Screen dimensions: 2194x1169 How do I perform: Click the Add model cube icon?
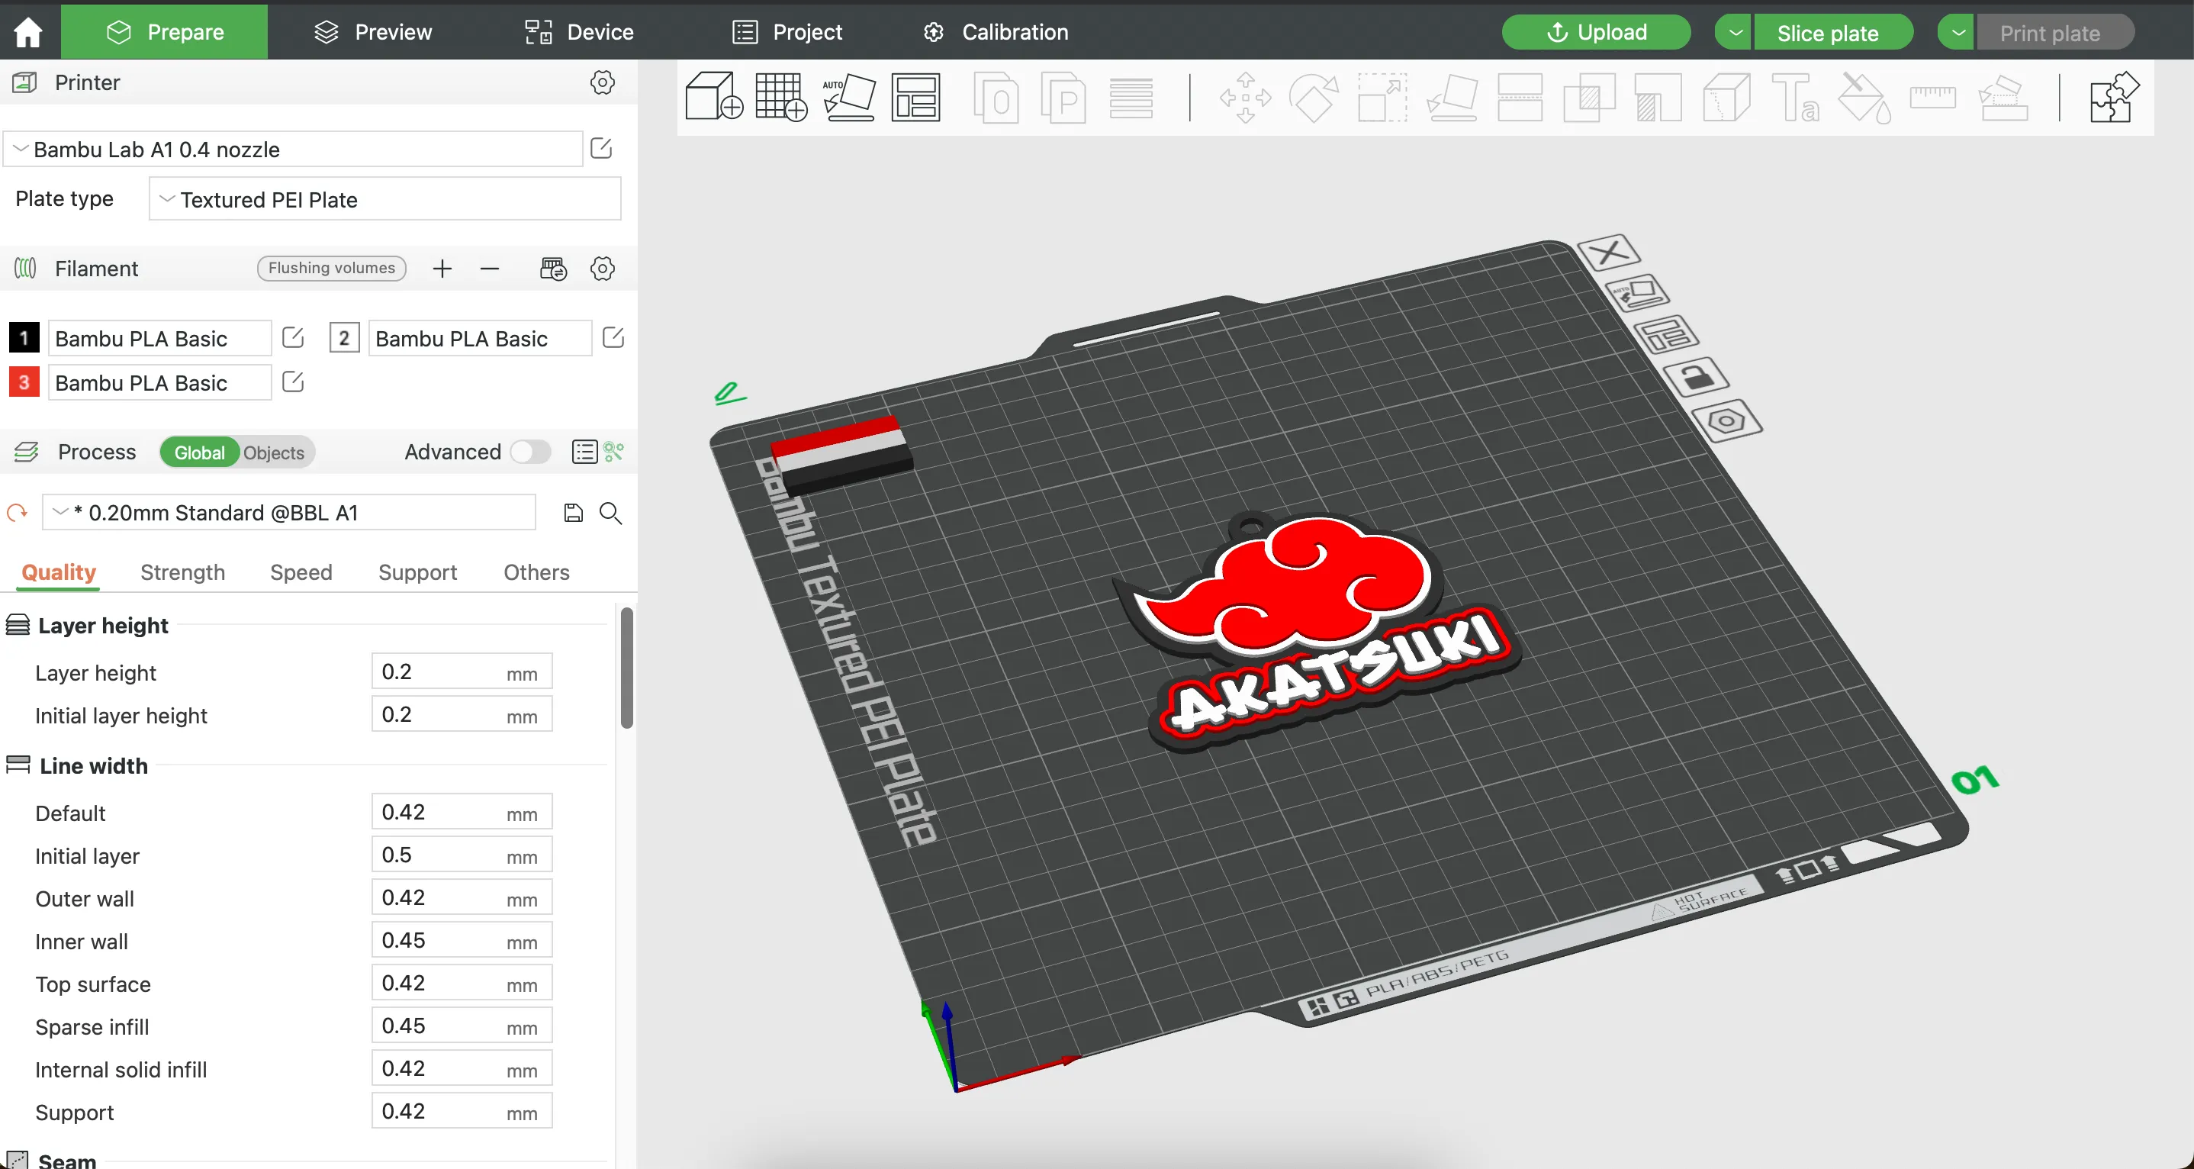714,96
